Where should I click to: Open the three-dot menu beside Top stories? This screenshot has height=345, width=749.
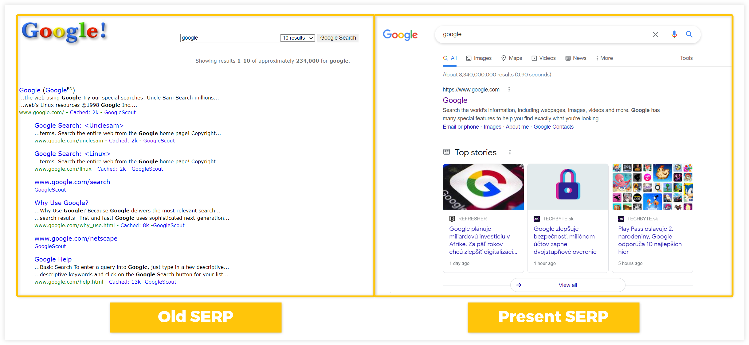[x=510, y=152]
